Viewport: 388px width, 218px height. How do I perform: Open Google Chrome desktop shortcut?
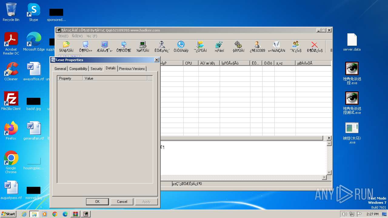(x=11, y=162)
